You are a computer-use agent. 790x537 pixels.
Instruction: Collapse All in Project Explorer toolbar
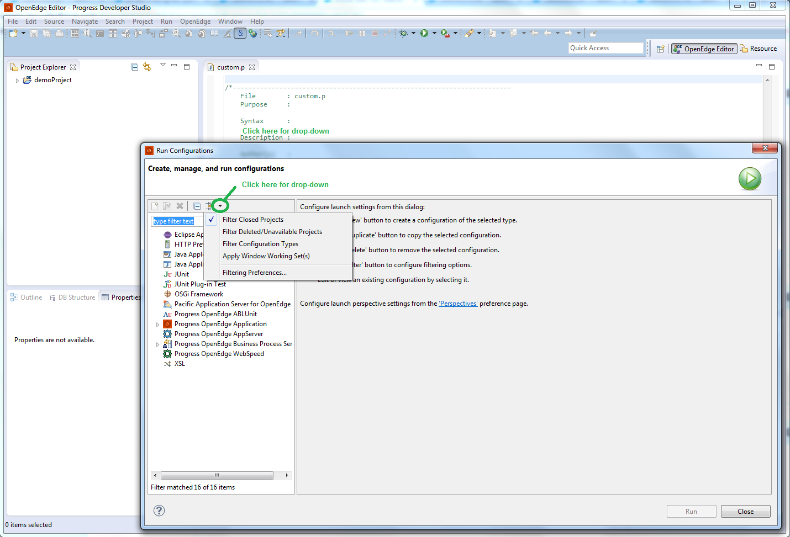tap(134, 67)
